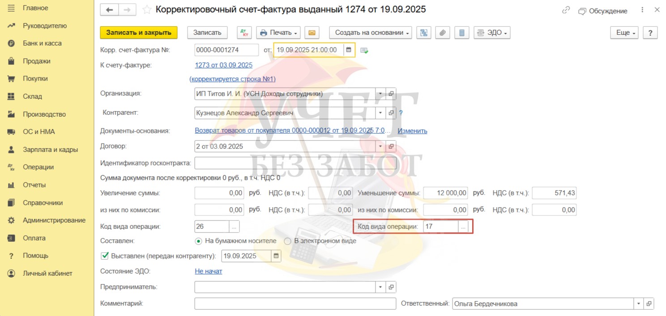Select В электронном виде radio button
Image resolution: width=666 pixels, height=316 pixels.
click(x=287, y=241)
